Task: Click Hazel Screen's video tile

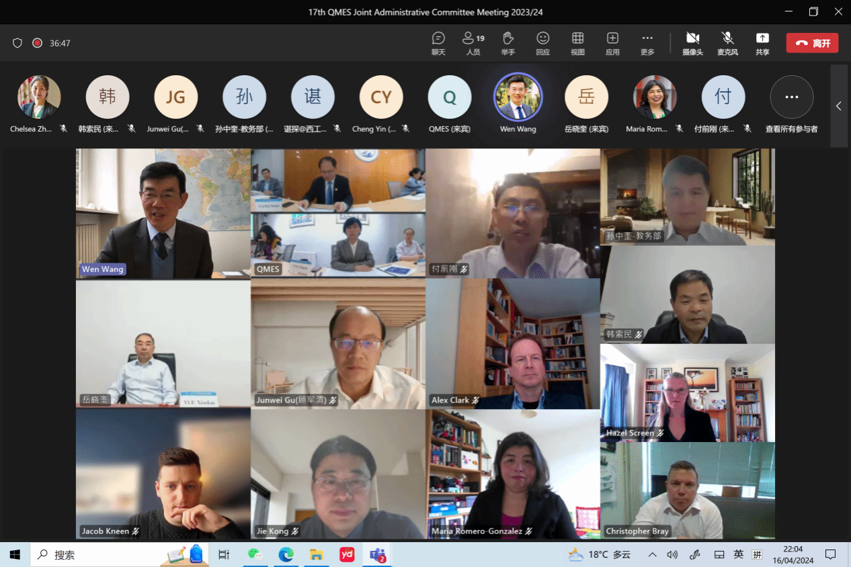Action: click(x=687, y=393)
